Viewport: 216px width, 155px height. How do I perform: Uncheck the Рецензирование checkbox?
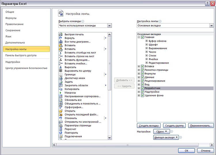143,81
